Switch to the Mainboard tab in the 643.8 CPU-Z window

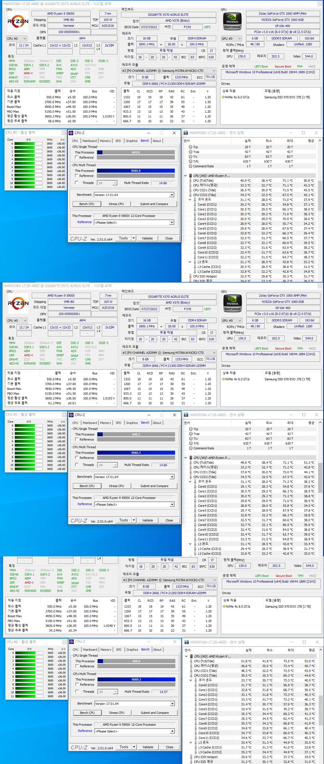[x=90, y=141]
